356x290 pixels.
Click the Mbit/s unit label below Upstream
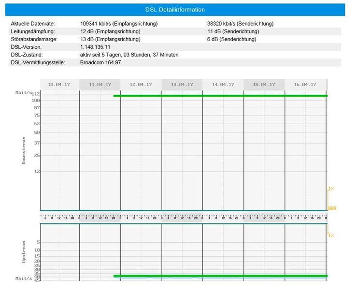click(x=24, y=278)
